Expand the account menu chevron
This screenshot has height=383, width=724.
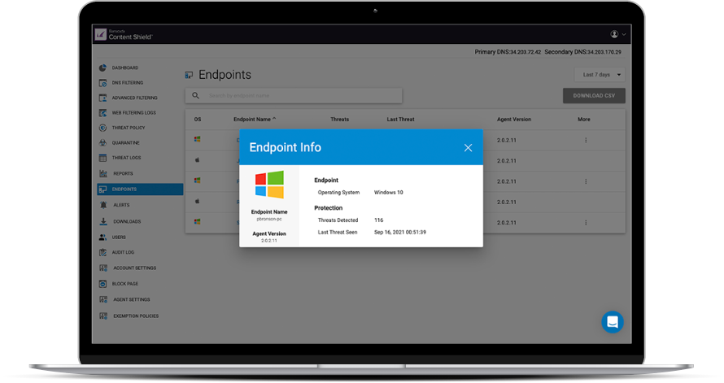pos(624,35)
